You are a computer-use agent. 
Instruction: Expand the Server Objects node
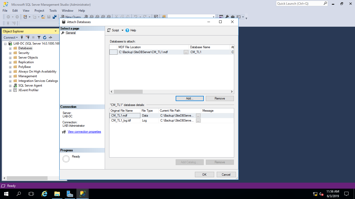click(10, 58)
